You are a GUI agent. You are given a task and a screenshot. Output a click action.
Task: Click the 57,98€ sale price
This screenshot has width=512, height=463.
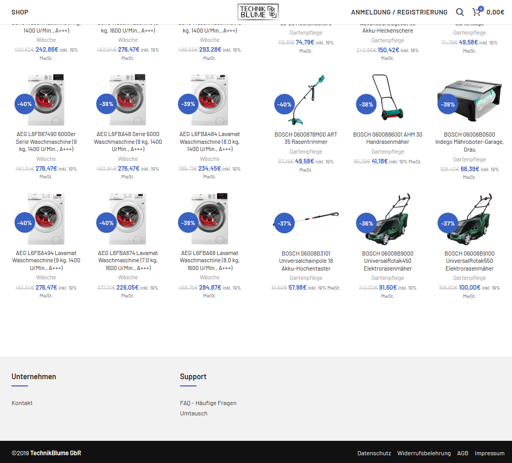click(x=297, y=287)
